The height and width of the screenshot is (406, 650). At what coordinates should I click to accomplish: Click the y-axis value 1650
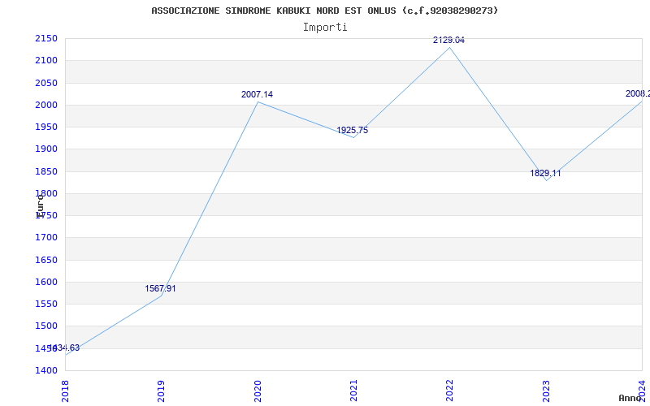(46, 260)
